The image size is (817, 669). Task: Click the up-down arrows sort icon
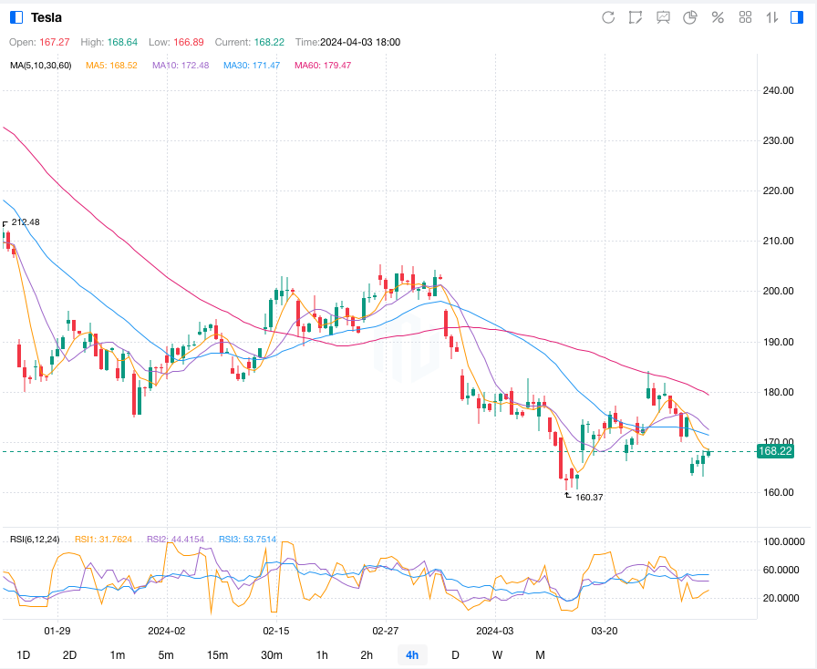click(x=772, y=17)
